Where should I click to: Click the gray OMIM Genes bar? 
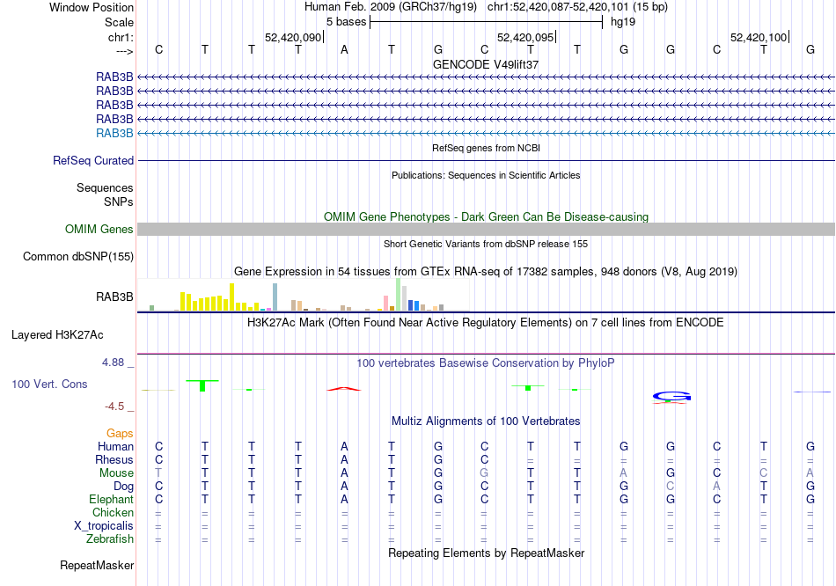[486, 230]
